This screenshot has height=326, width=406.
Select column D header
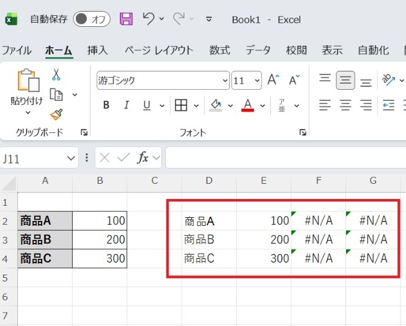209,181
